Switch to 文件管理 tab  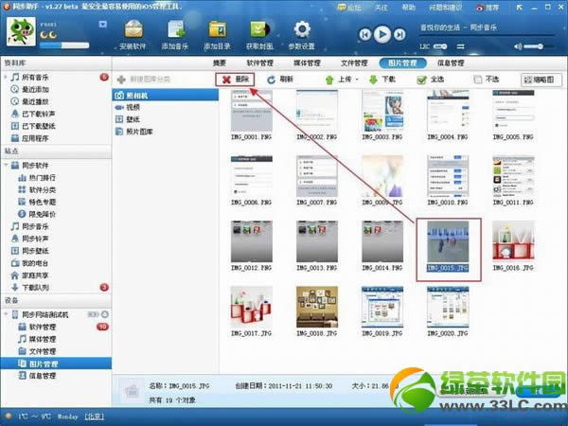click(354, 63)
